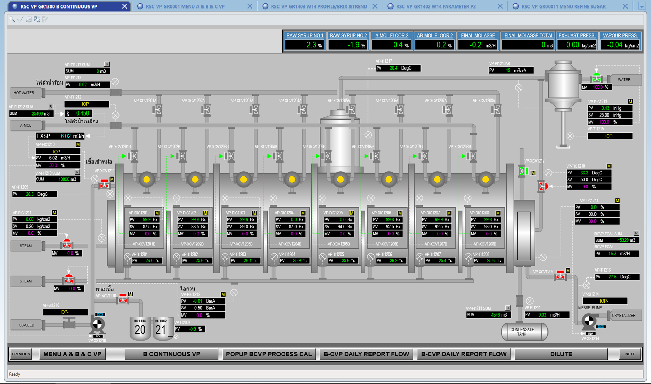Screen dimensions: 651x384
Task: Toggle the M mode badge on VP-DIC1201
Action: tap(157, 213)
